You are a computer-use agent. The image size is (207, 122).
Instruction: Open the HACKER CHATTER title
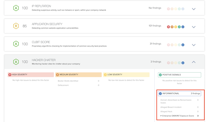44,60
